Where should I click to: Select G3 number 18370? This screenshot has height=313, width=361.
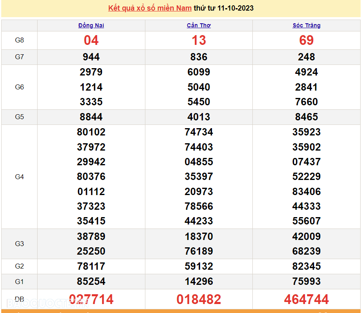click(x=199, y=236)
